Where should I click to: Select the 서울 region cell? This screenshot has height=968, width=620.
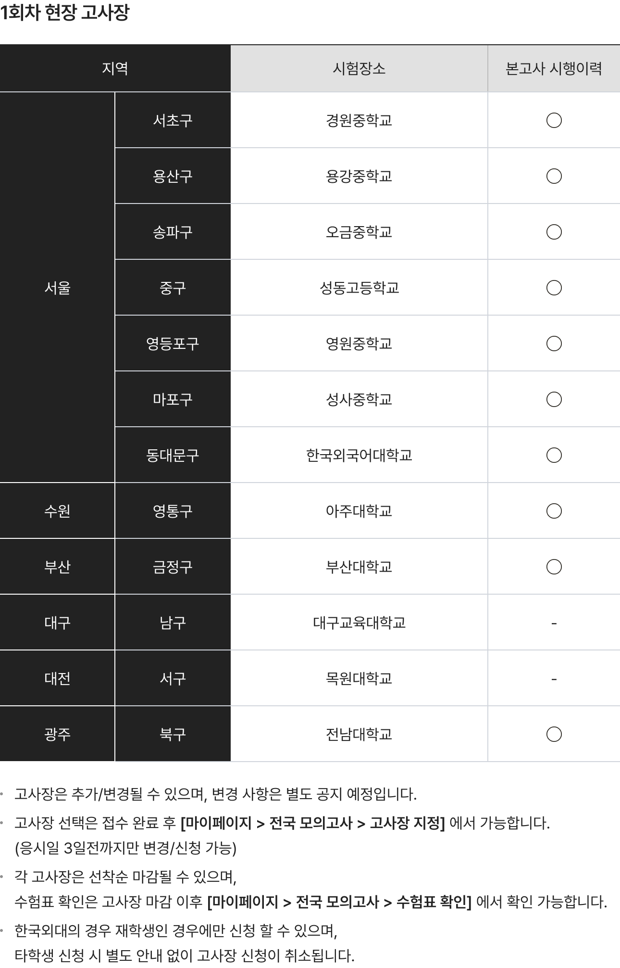57,288
